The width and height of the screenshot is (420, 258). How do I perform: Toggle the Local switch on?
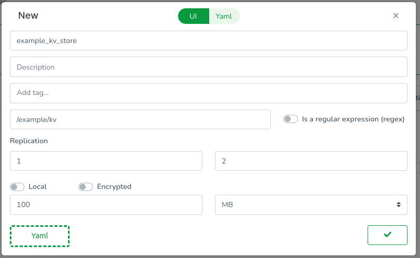point(17,187)
